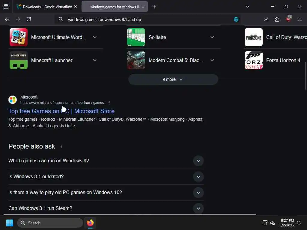Click the translate page icon in address bar
This screenshot has width=307, height=230.
(236, 19)
